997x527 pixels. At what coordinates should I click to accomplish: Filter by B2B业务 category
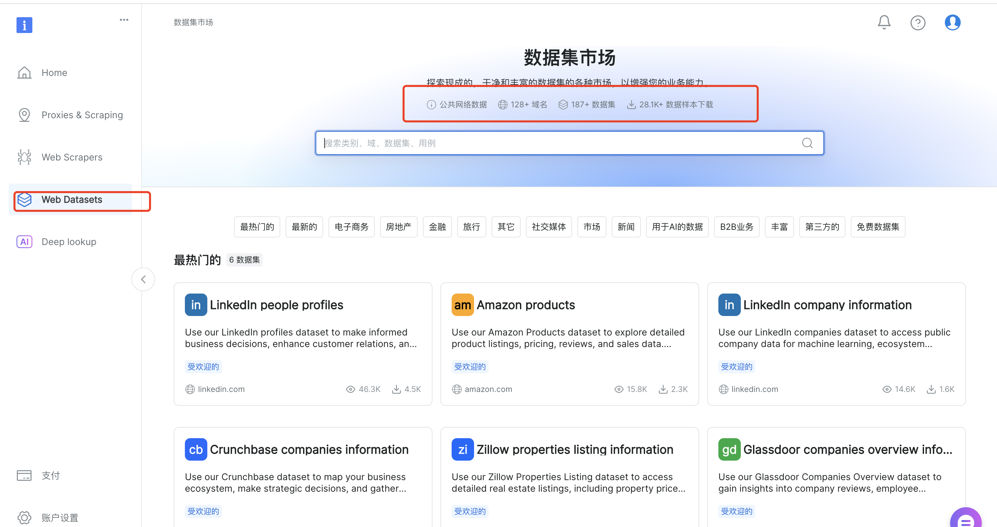(x=737, y=227)
